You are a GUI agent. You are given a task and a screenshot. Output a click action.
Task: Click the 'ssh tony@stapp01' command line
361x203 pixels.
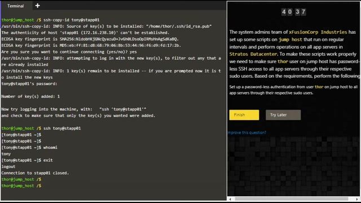coord(41,128)
